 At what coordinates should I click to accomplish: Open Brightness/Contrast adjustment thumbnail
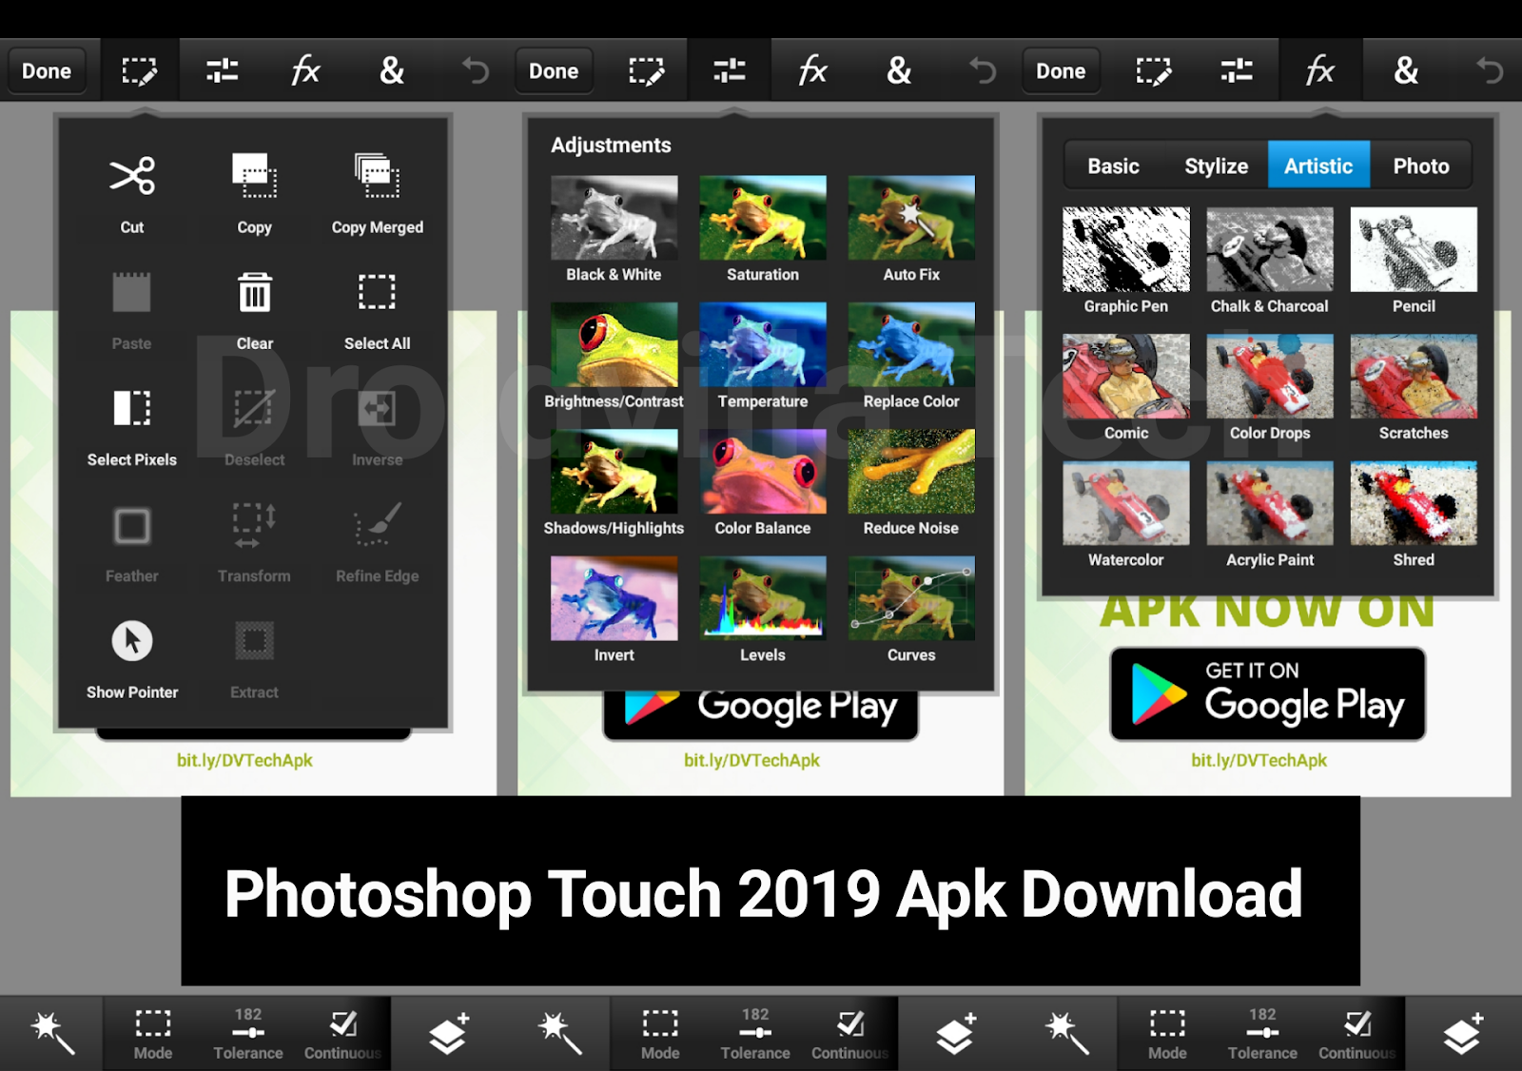pyautogui.click(x=615, y=344)
